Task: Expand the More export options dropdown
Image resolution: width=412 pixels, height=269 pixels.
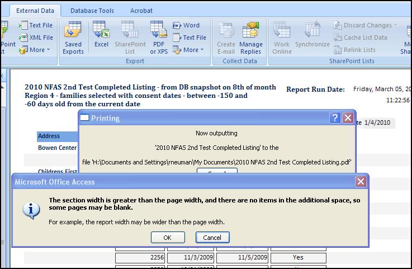Action: 188,50
